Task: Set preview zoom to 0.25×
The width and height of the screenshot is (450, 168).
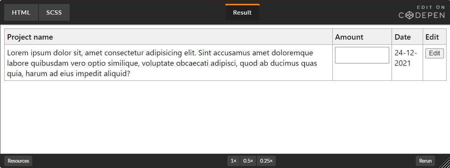Action: [266, 161]
